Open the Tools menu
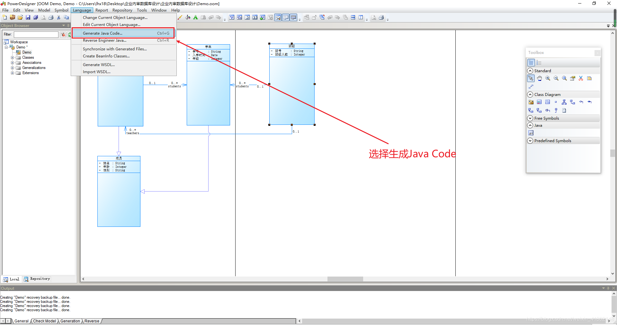This screenshot has height=325, width=617. [x=142, y=10]
